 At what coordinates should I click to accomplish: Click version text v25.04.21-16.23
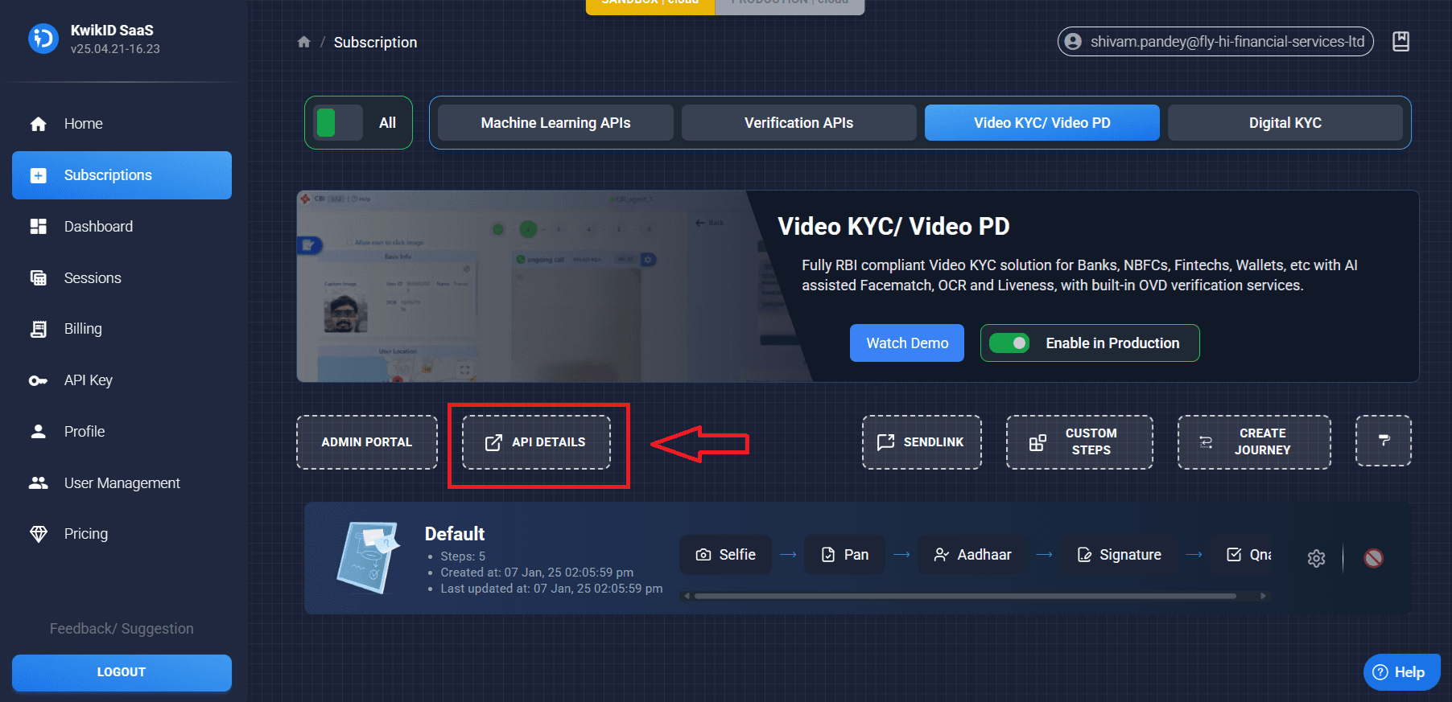pos(115,49)
